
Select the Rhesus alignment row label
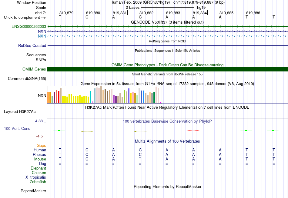point(39,154)
